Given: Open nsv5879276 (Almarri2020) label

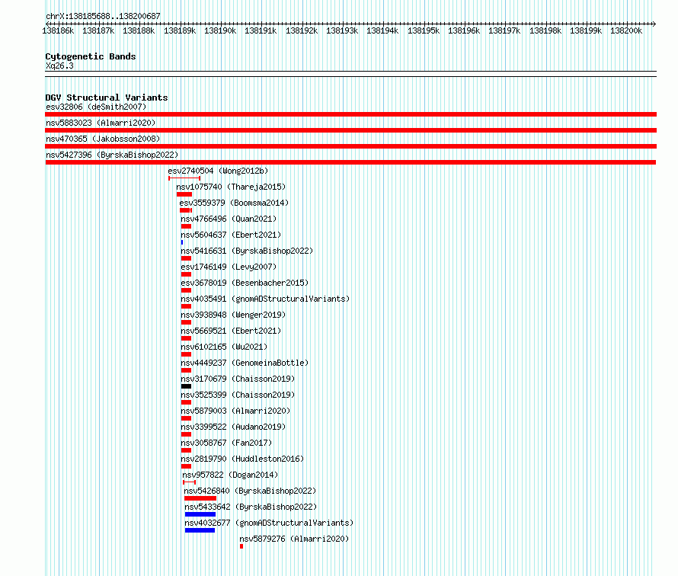Looking at the screenshot, I should [294, 539].
